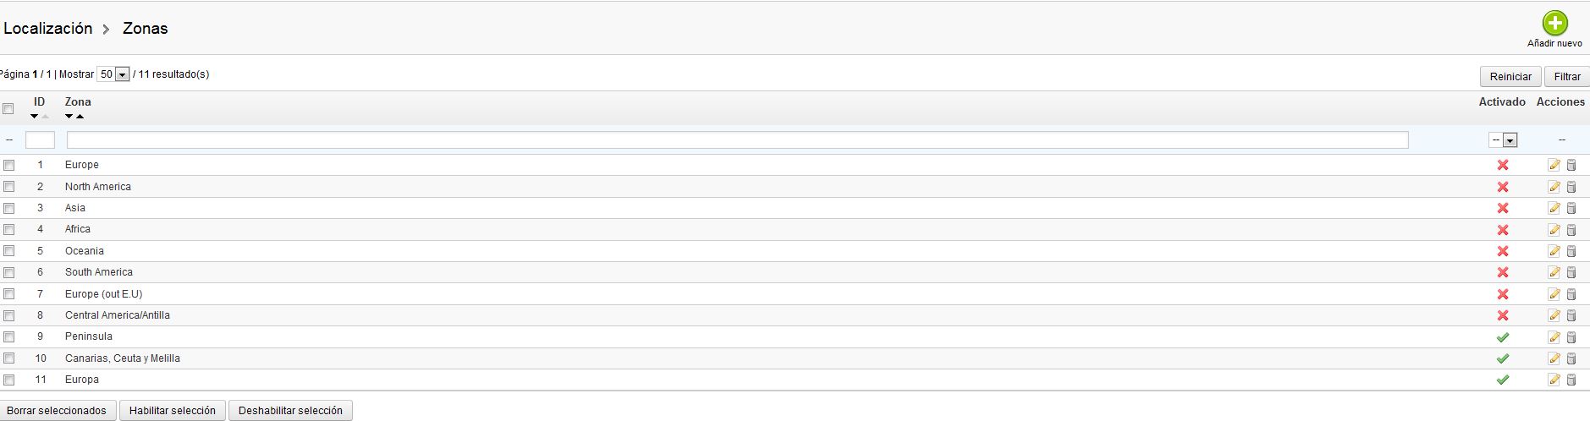Open edit for Canarias, Ceuta y Melilla
This screenshot has height=421, width=1590.
(1554, 358)
